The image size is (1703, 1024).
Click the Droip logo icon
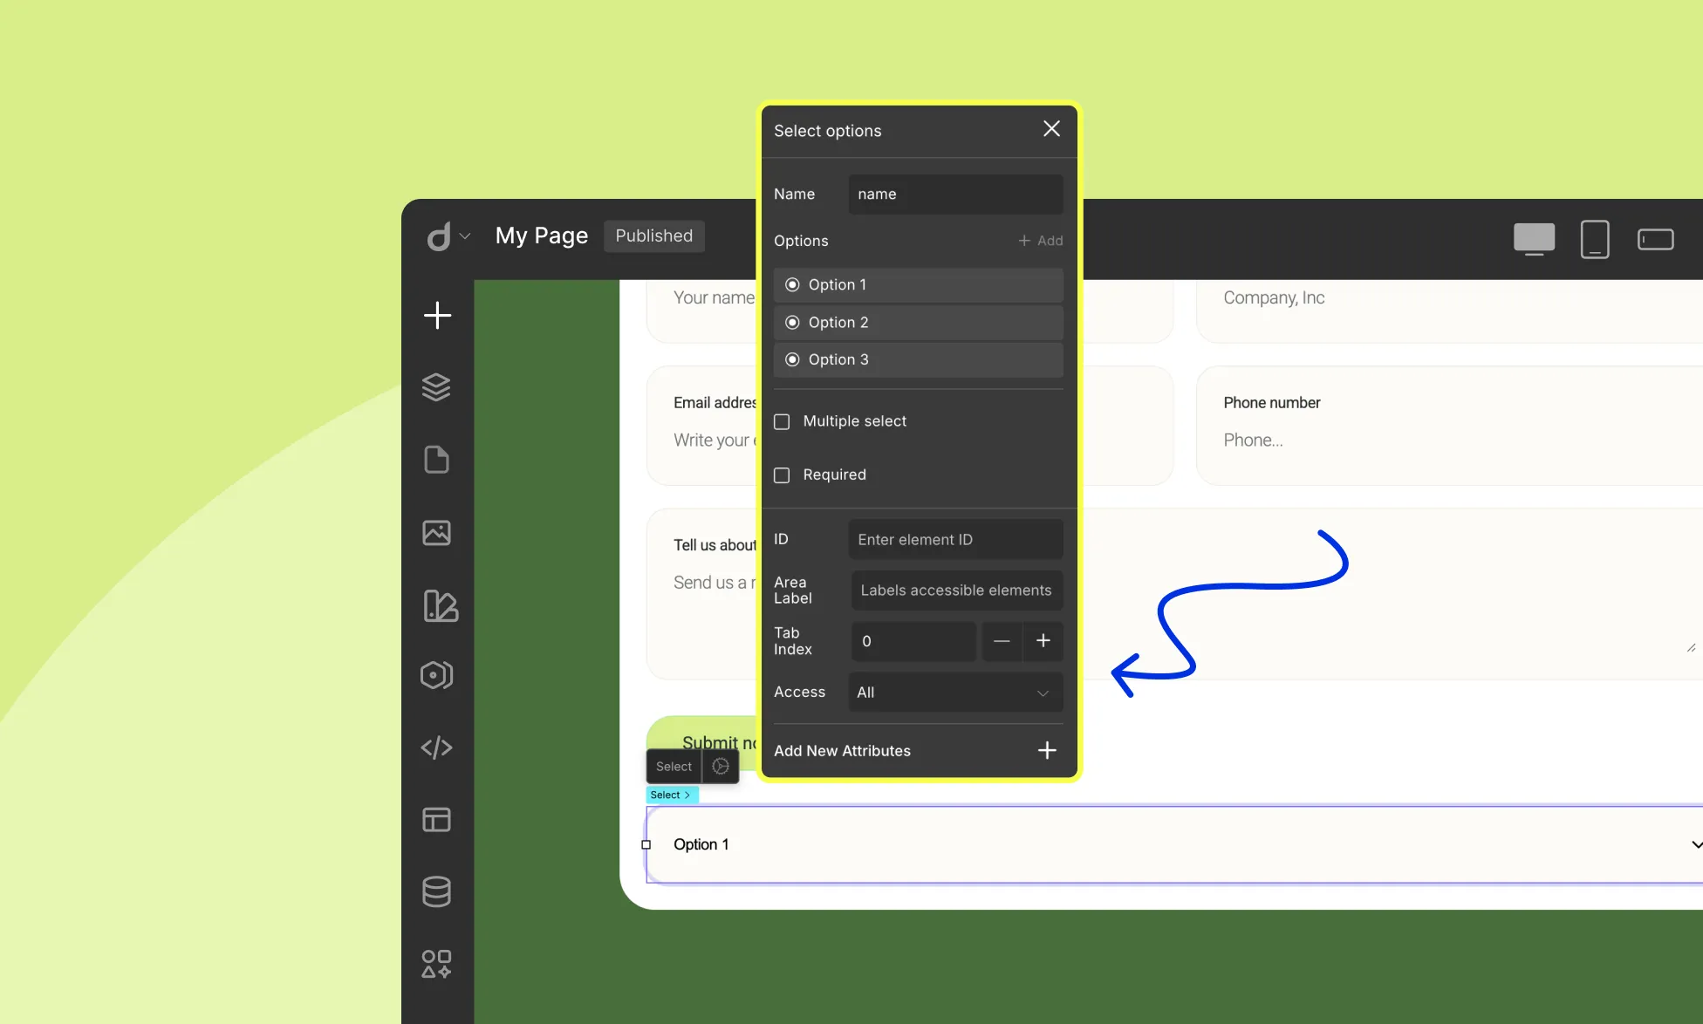coord(439,236)
